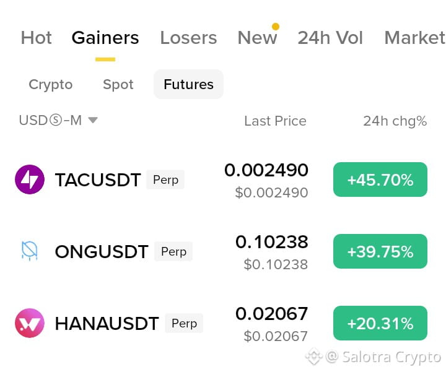Open the HANAUSDT Perp contract
446x372 pixels.
129,323
